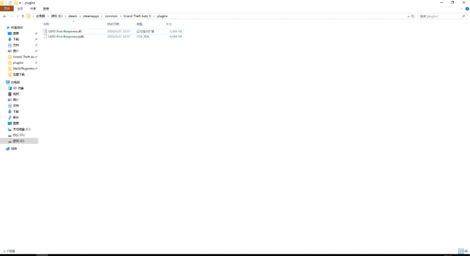Open drive 办公 (D:)

[x=19, y=135]
